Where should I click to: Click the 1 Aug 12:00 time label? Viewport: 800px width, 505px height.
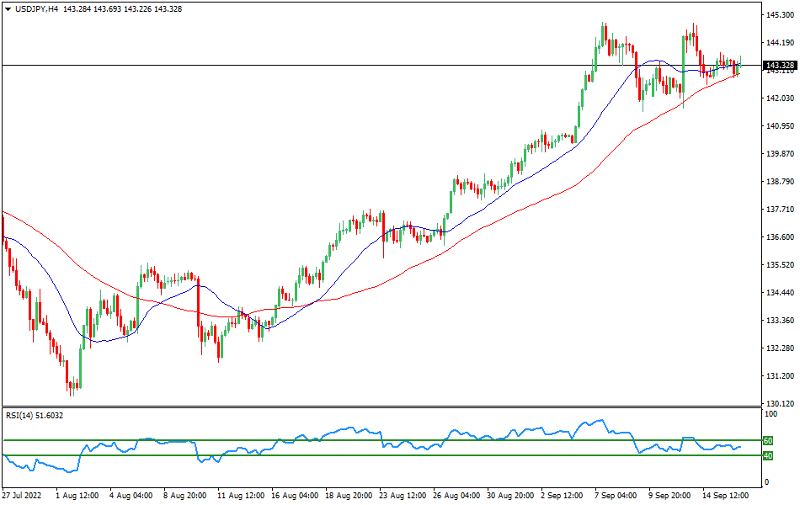75,496
